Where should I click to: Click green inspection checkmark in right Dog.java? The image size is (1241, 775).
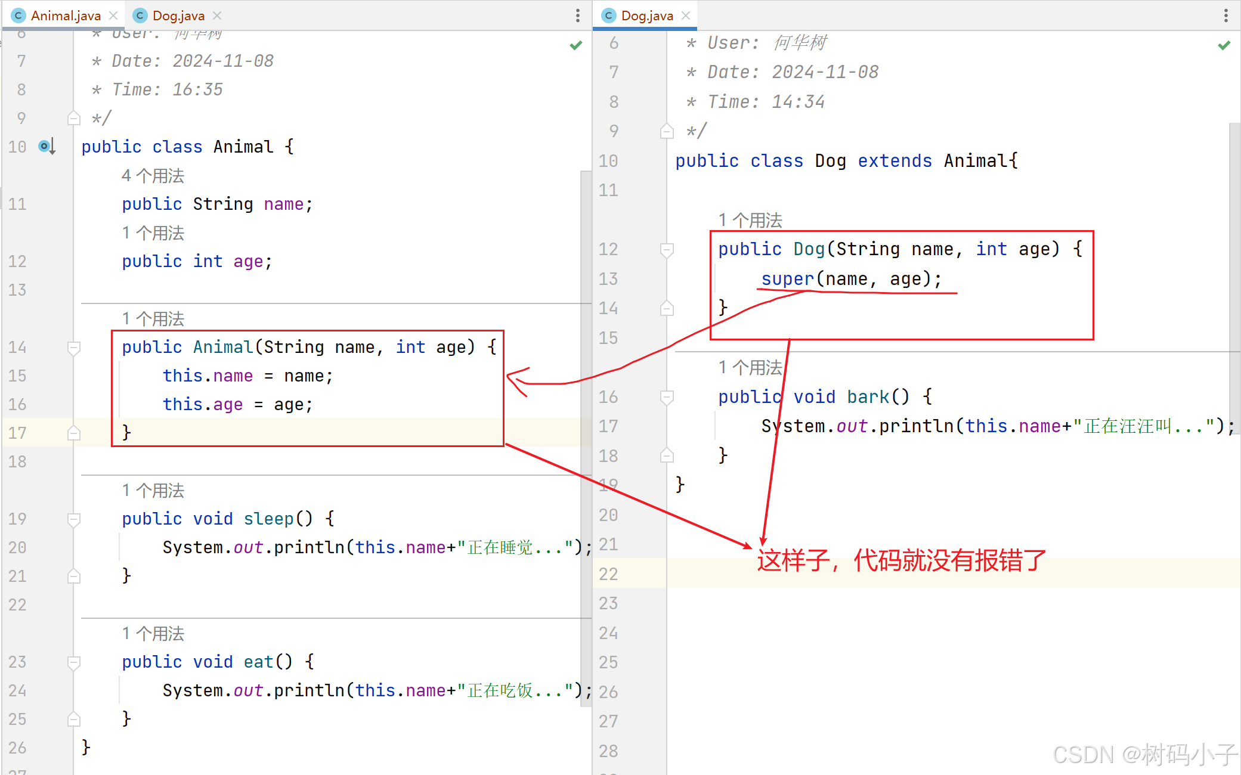click(1224, 45)
